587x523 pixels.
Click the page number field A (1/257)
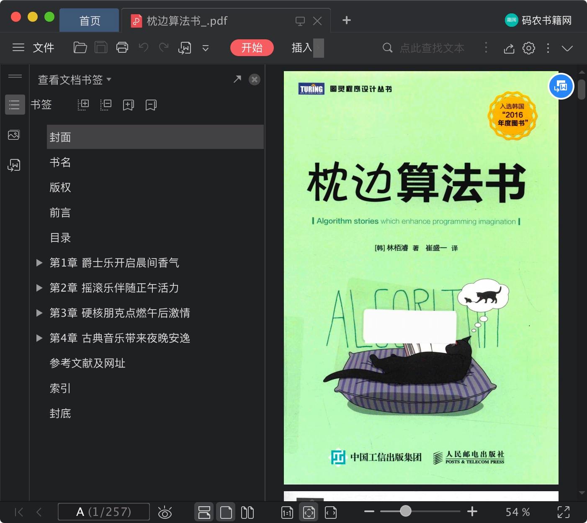click(x=104, y=512)
